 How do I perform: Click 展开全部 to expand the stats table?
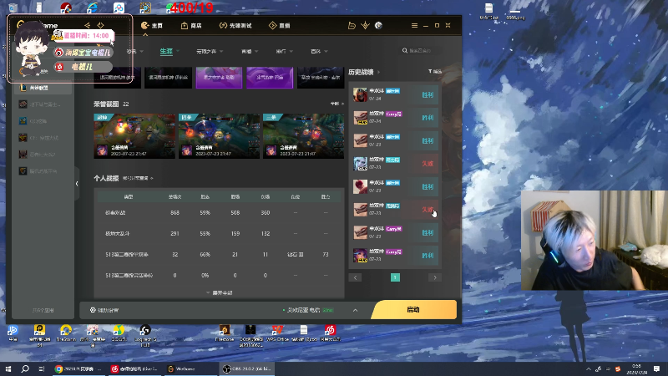(x=220, y=293)
